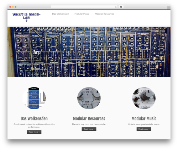Image resolution: width=178 pixels, height=150 pixels.
Task: Click the browser address bar field
Action: click(x=84, y=7)
